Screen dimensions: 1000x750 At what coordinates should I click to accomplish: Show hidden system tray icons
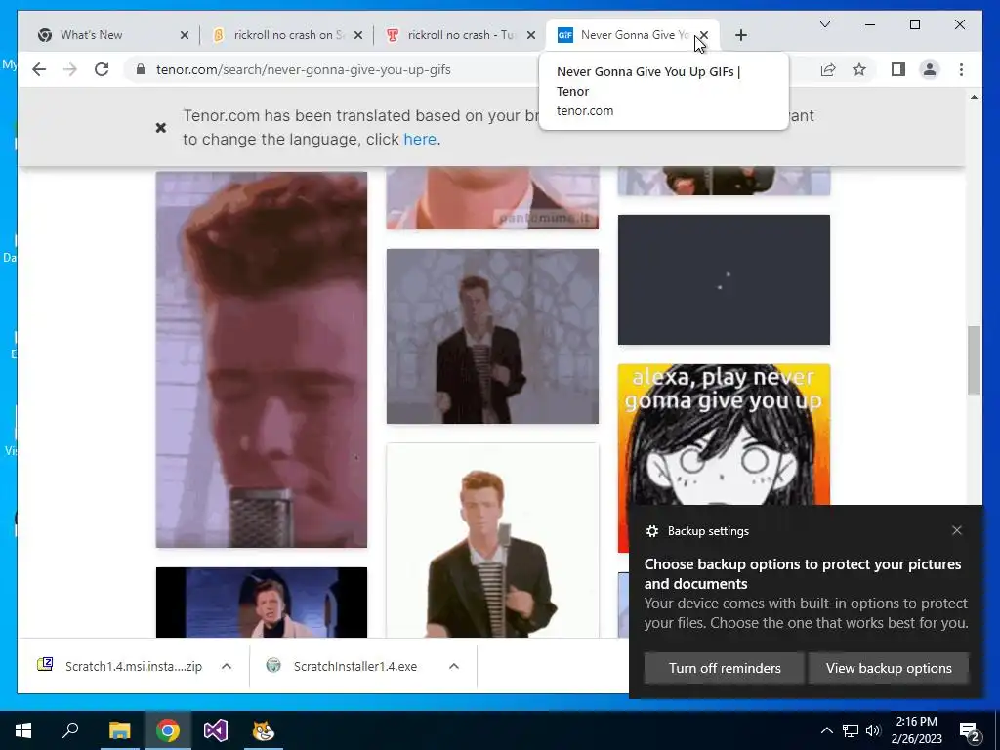[x=826, y=730]
